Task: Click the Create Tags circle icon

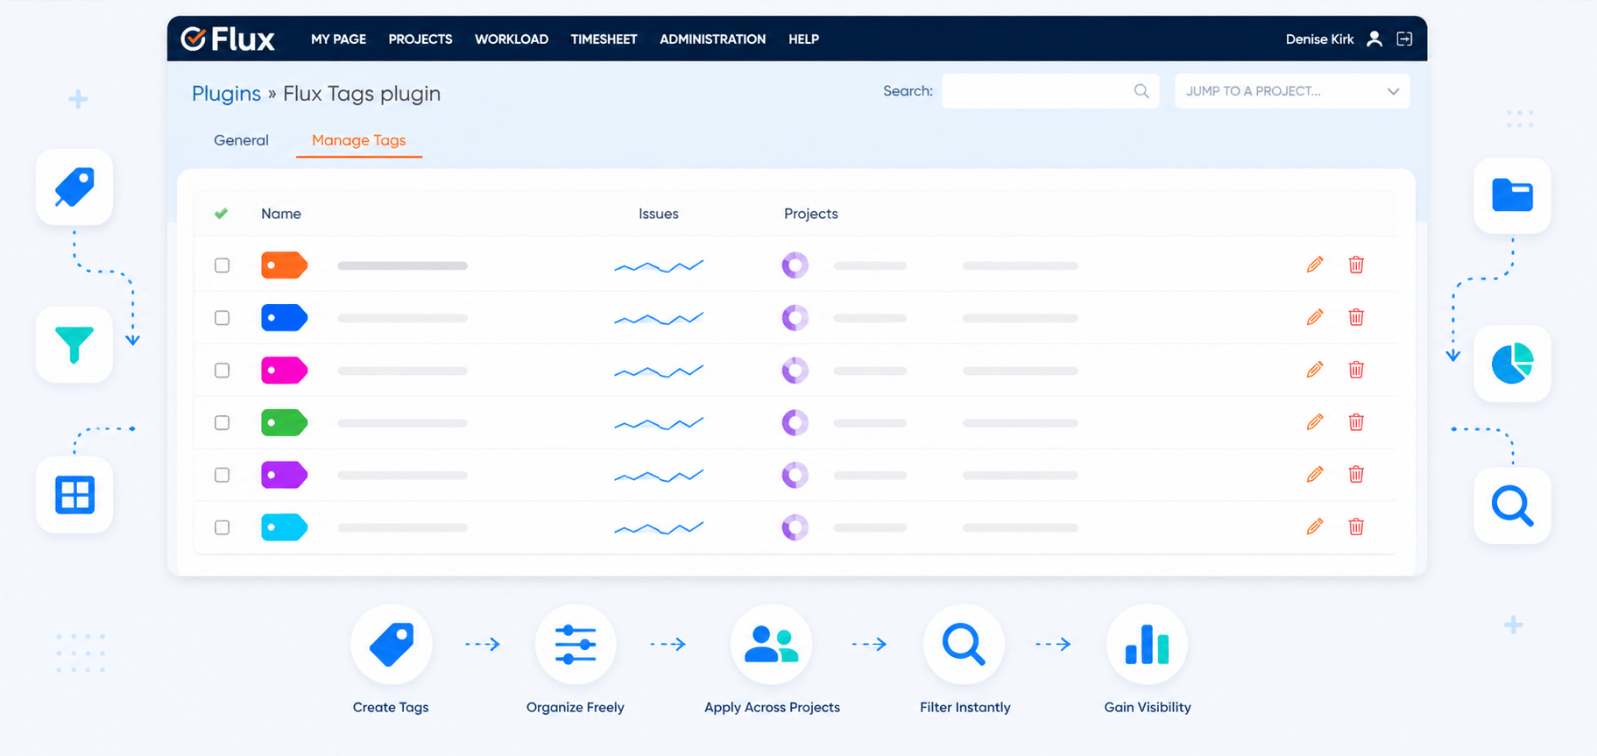Action: 392,645
